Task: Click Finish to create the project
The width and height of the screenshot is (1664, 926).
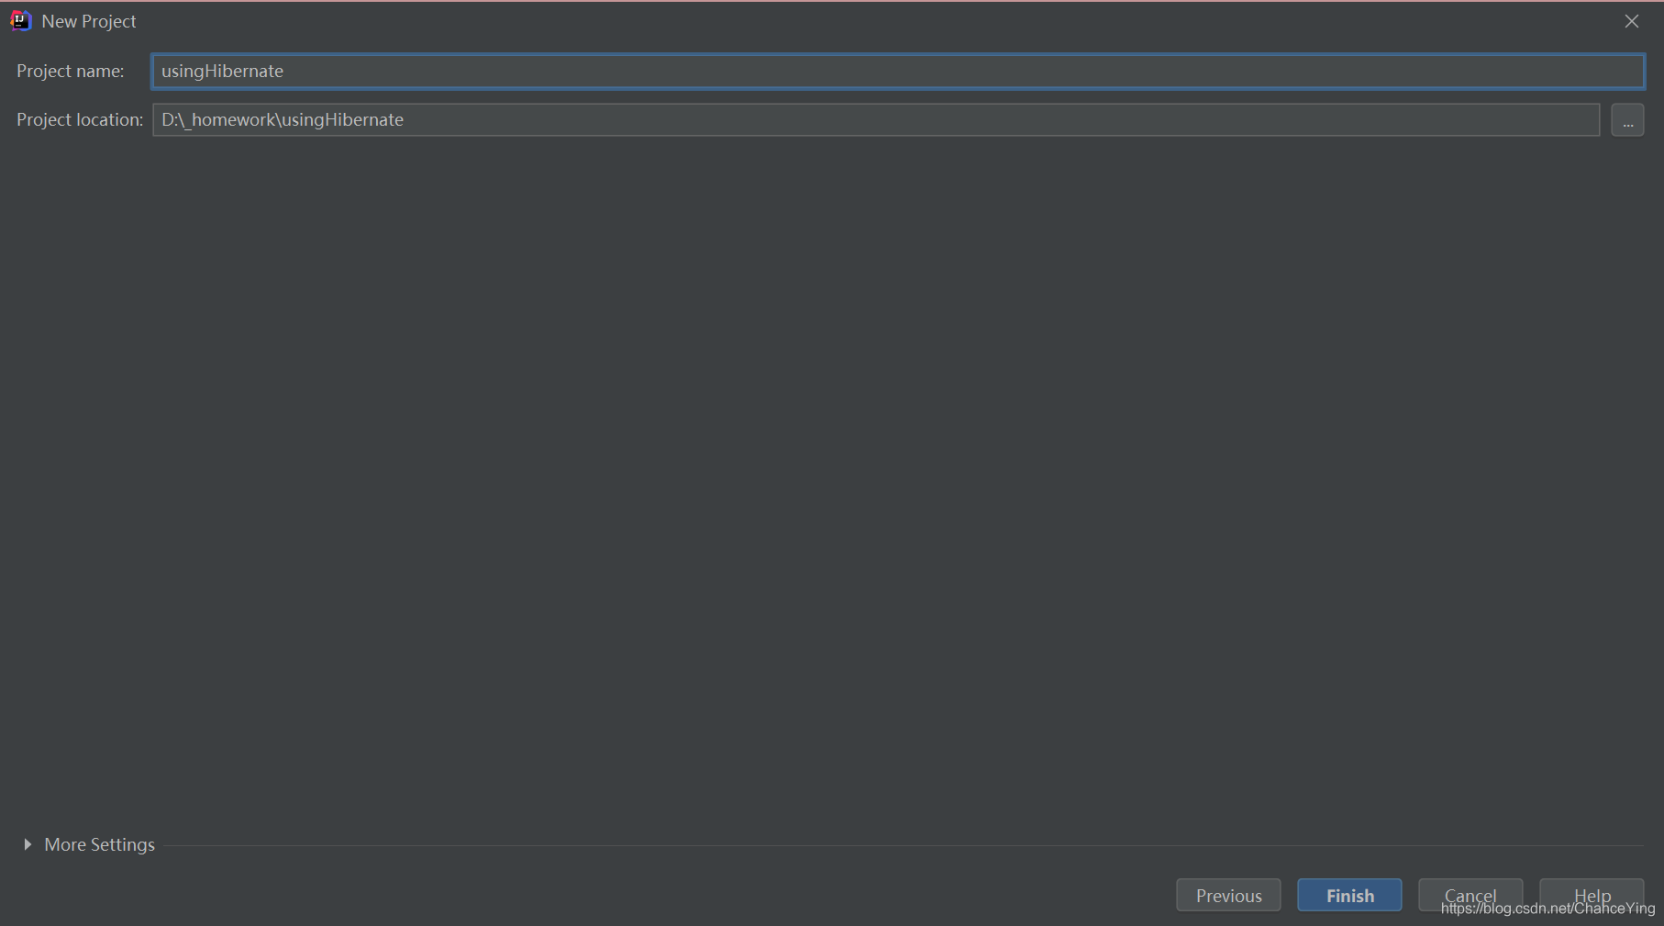Action: coord(1349,895)
